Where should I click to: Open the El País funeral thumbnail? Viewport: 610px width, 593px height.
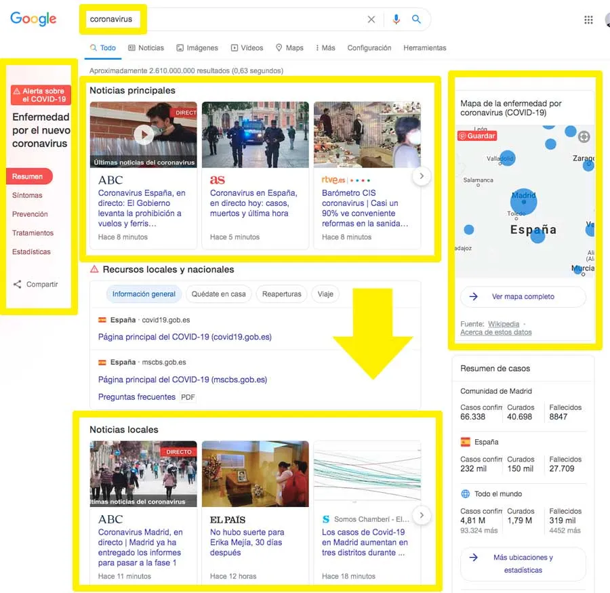(256, 474)
